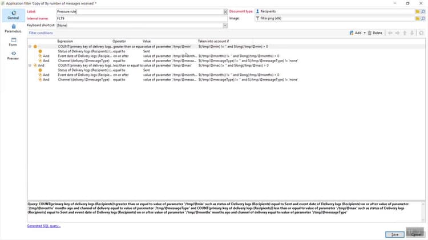Show the Preview tab
This screenshot has height=240, width=428.
click(x=13, y=56)
